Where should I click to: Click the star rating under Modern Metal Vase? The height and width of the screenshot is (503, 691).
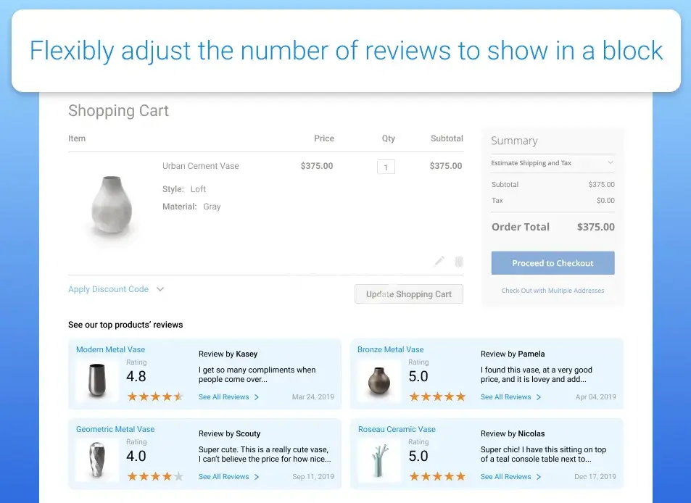click(155, 396)
